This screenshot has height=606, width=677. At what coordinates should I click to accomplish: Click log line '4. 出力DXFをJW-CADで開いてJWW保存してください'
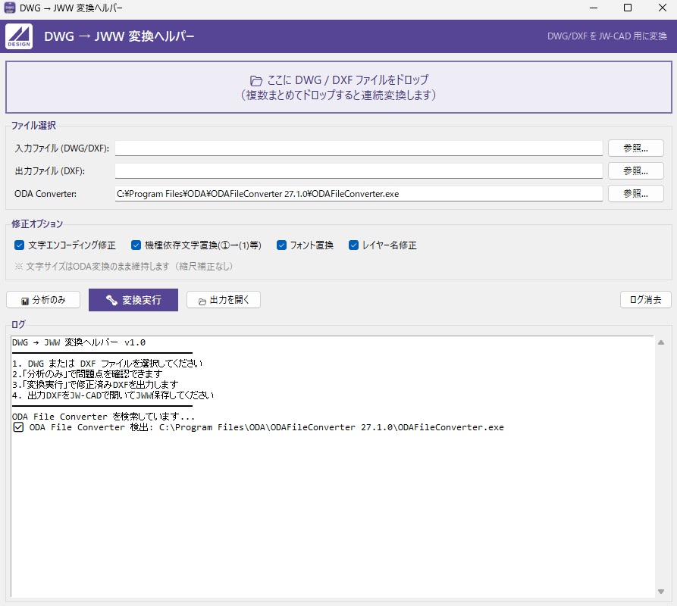click(113, 395)
